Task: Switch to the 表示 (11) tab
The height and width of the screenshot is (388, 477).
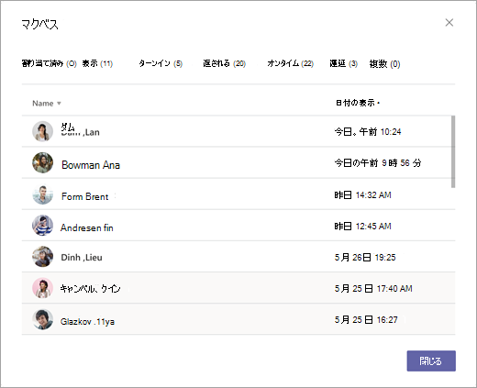Action: [x=97, y=63]
